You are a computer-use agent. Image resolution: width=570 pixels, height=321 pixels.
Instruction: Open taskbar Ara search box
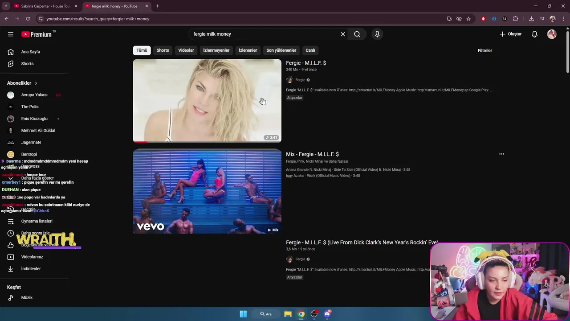pos(266,314)
